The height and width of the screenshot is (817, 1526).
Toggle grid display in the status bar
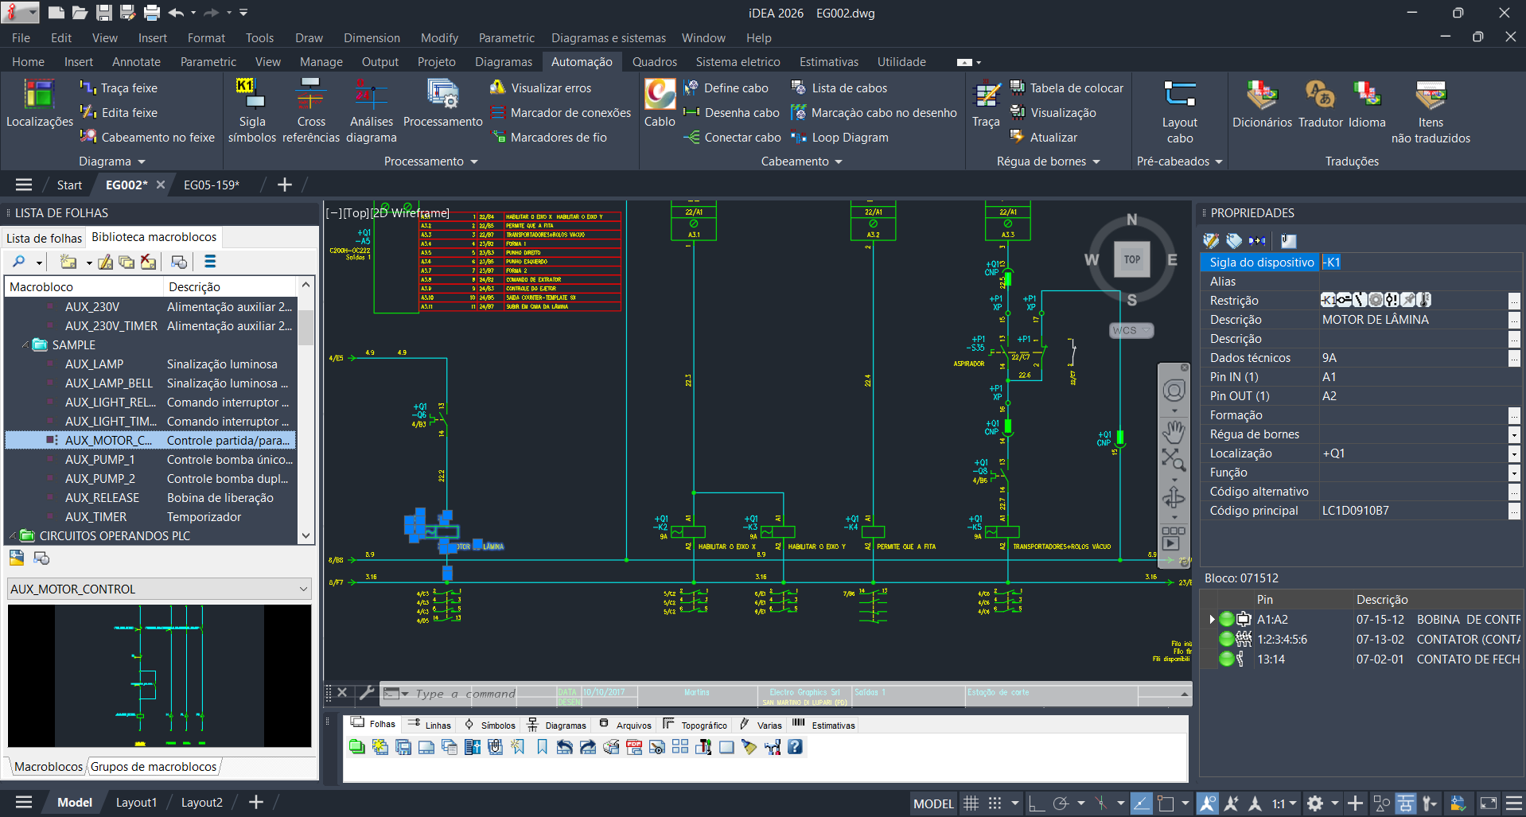[x=971, y=803]
